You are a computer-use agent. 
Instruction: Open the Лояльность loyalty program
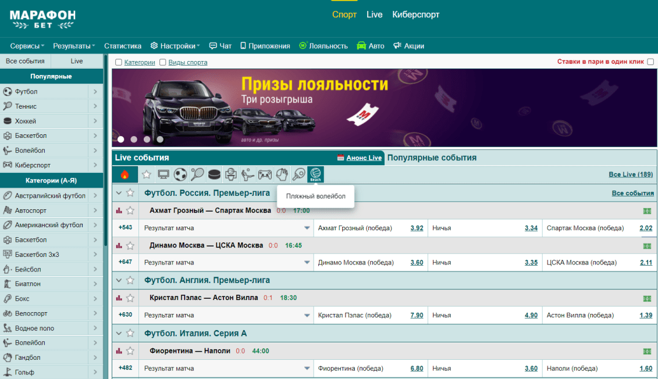(x=323, y=46)
